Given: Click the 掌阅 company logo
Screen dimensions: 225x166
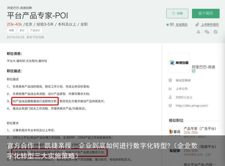Looking at the screenshot, I should pyautogui.click(x=175, y=132).
